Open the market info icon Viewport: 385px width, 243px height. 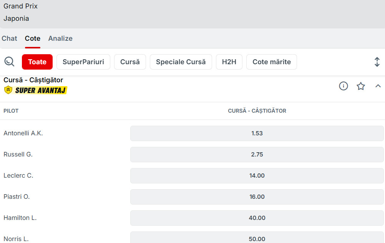click(x=343, y=86)
